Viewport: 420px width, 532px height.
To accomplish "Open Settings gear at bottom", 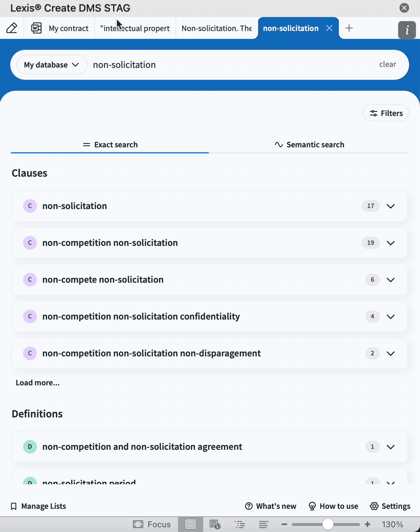I will click(390, 506).
